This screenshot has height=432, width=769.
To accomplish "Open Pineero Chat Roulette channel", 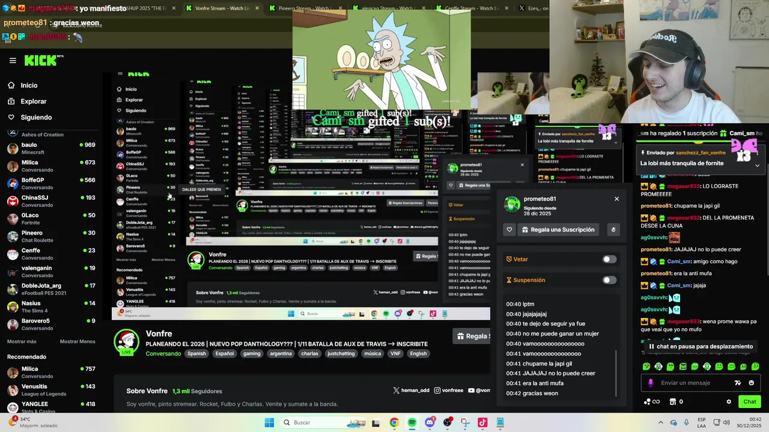I will 51,236.
